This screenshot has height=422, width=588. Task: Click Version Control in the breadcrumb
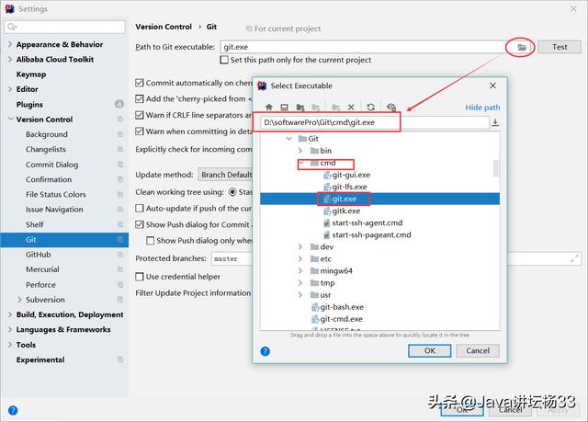click(164, 27)
